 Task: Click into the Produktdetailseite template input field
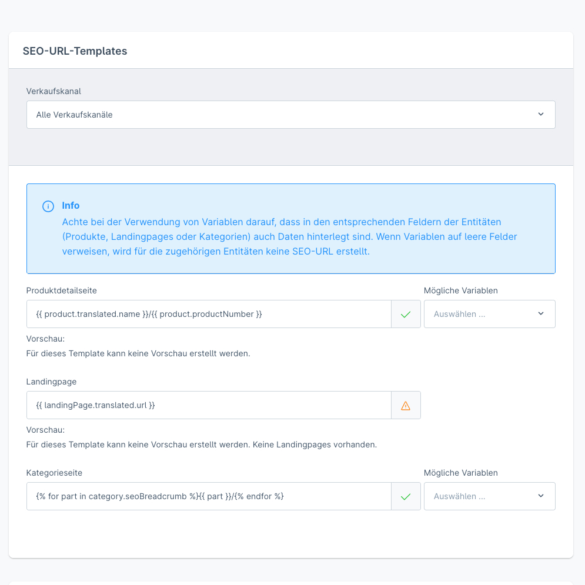[x=209, y=314]
